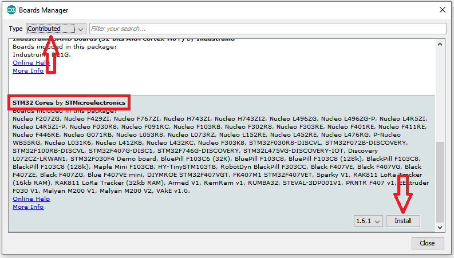Click the Industruino package list entry
Screen dimensions: 454x258
222,67
